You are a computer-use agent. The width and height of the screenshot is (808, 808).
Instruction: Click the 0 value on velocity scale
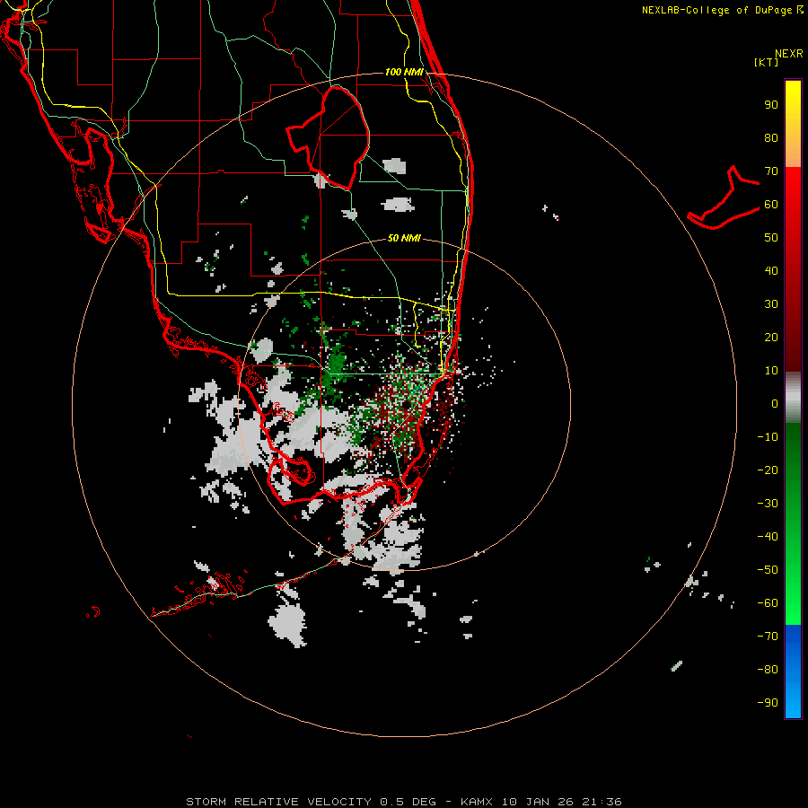[x=775, y=404]
